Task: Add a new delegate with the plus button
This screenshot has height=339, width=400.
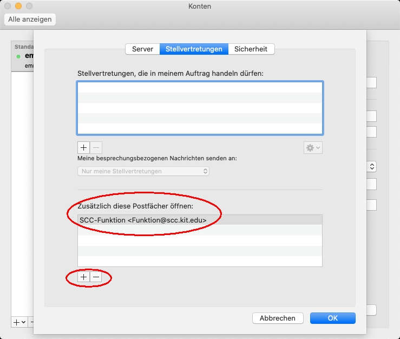Action: click(84, 147)
